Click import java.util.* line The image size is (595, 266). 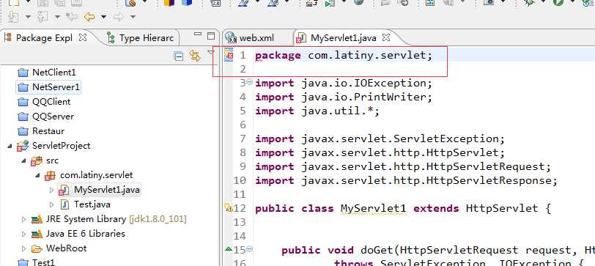pyautogui.click(x=317, y=111)
